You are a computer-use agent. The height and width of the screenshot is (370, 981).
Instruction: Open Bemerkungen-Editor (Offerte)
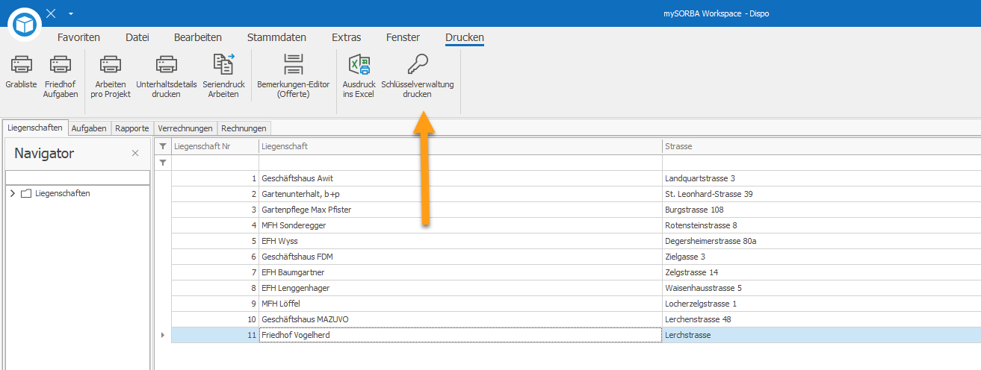click(293, 77)
